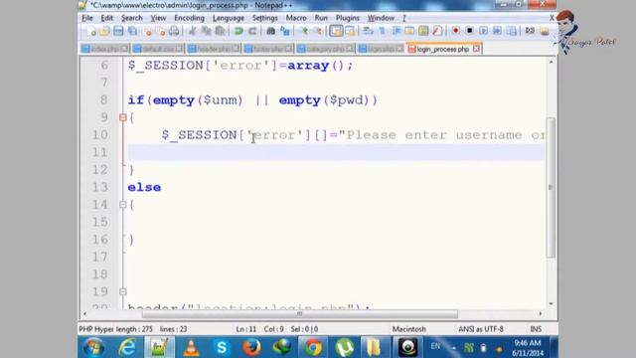Collapse the code block at line 9

123,117
